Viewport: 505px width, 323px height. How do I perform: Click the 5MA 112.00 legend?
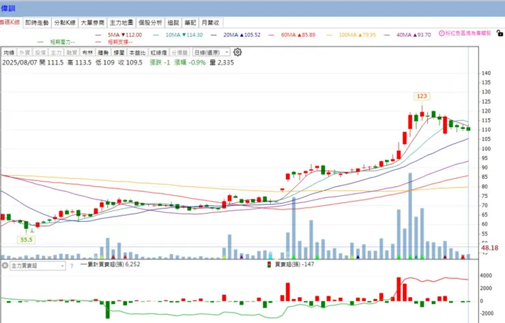119,35
